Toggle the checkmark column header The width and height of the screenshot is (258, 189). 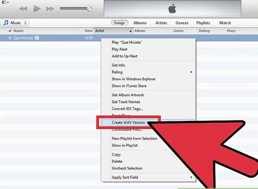coord(10,31)
